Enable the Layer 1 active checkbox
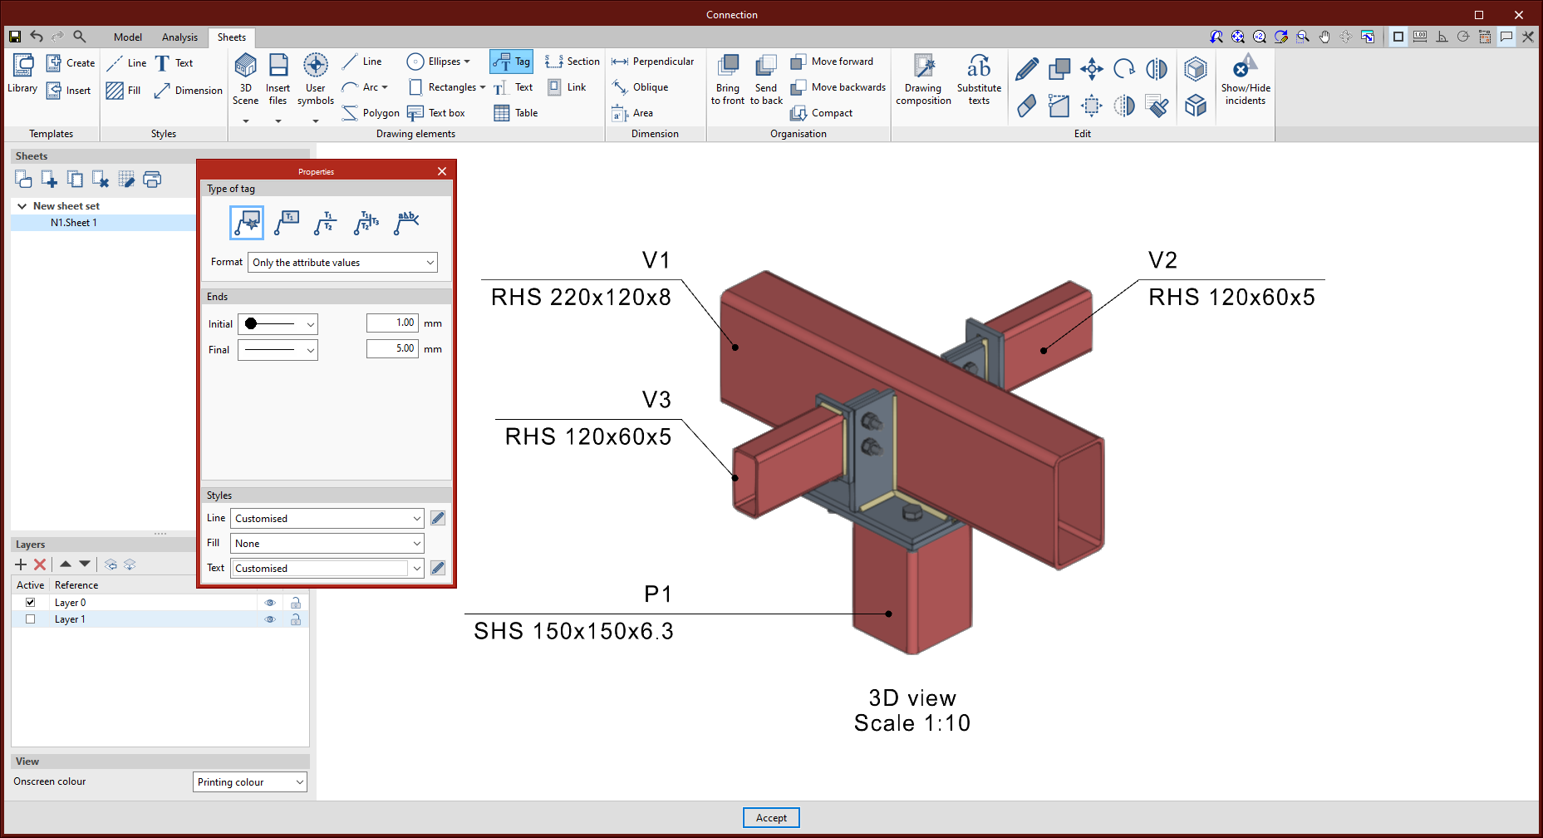Viewport: 1543px width, 838px height. [31, 619]
